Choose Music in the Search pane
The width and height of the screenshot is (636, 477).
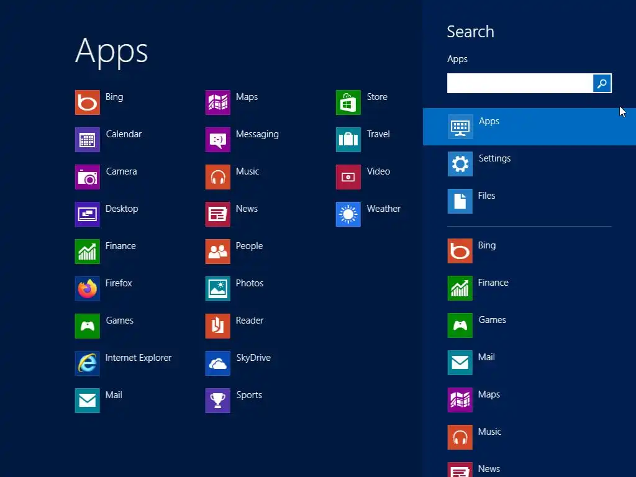point(529,437)
